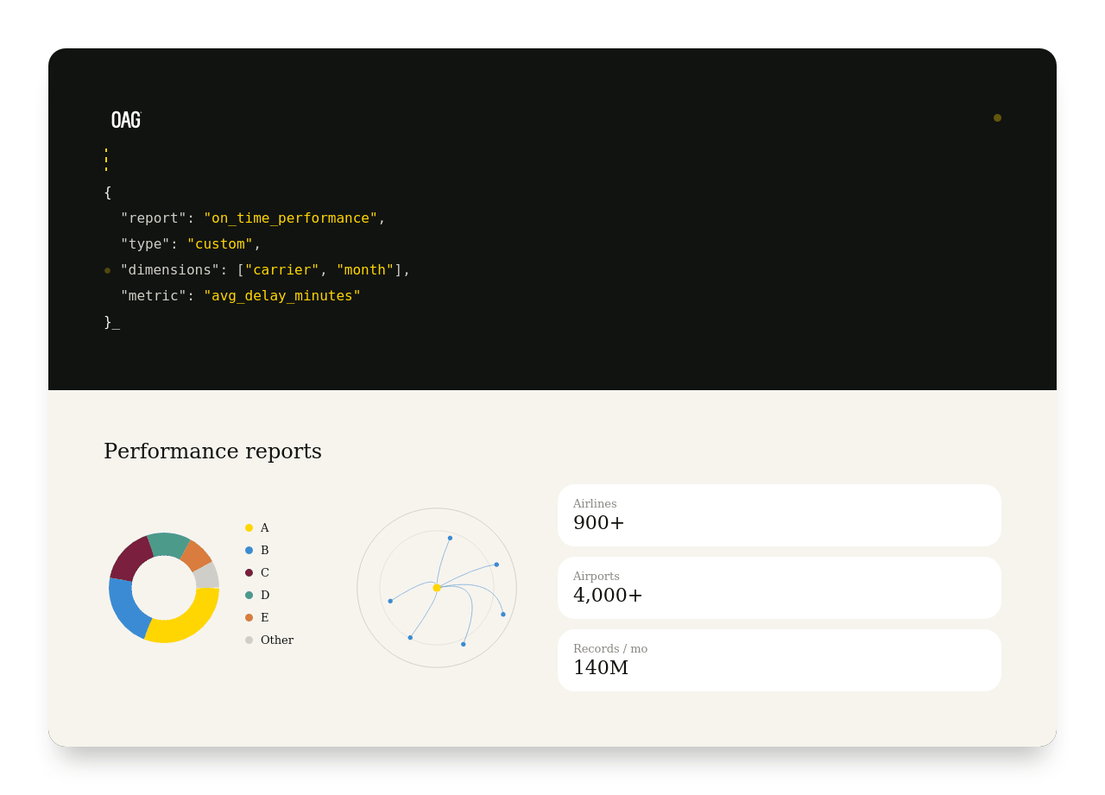Click the "avg_delay_minutes" metric value
This screenshot has width=1105, height=795.
282,296
